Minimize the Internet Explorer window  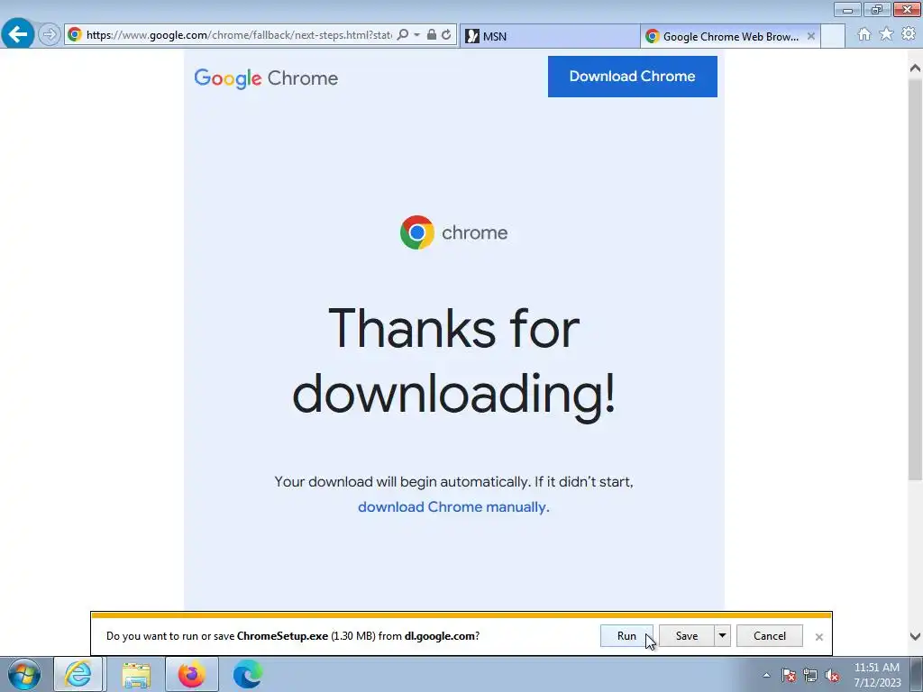pyautogui.click(x=848, y=9)
